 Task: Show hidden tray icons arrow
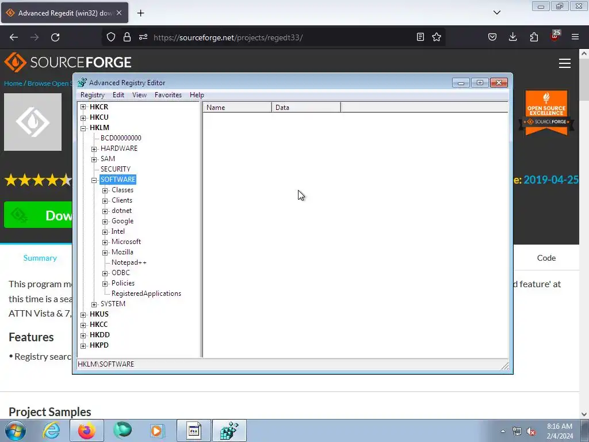pyautogui.click(x=503, y=431)
